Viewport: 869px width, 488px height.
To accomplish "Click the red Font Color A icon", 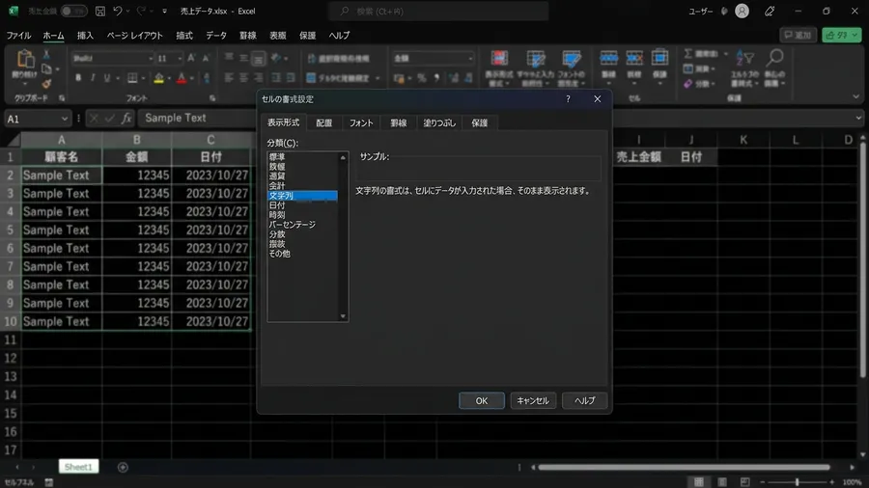I will (182, 78).
